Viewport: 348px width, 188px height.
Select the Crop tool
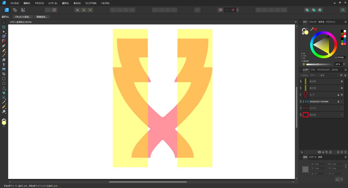(x=4, y=74)
